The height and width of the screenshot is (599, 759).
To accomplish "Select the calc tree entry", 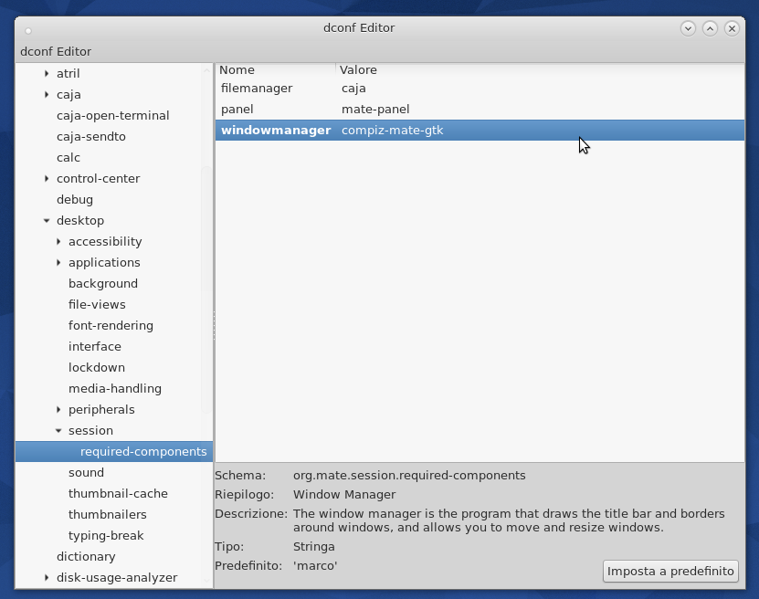I will pos(69,158).
